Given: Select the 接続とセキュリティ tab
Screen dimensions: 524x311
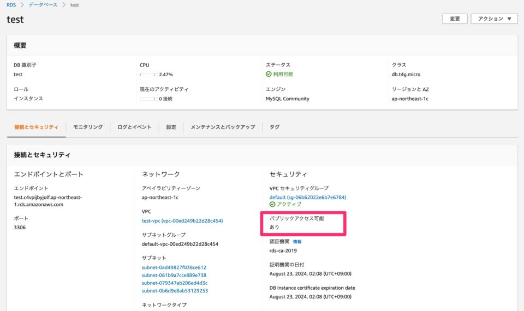Looking at the screenshot, I should 36,127.
